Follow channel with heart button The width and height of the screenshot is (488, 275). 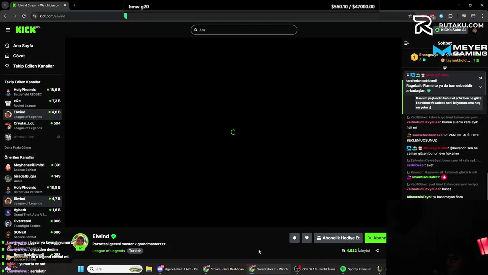coord(307,238)
